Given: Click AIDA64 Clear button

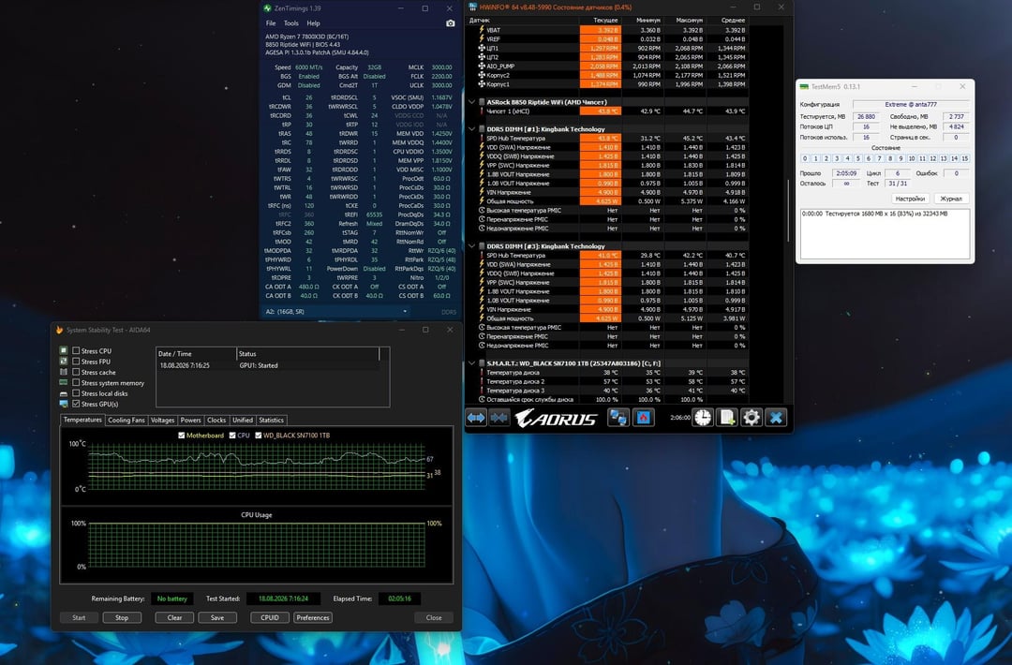Looking at the screenshot, I should coord(175,617).
